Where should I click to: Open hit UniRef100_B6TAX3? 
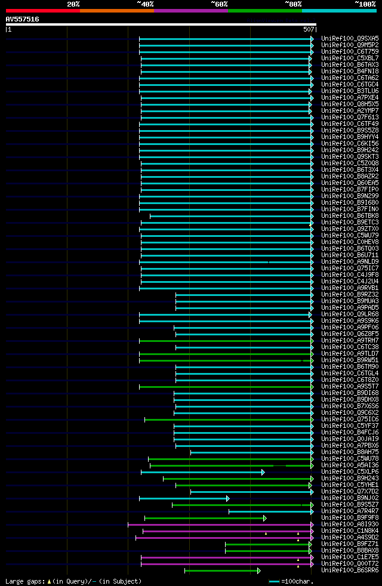350,64
